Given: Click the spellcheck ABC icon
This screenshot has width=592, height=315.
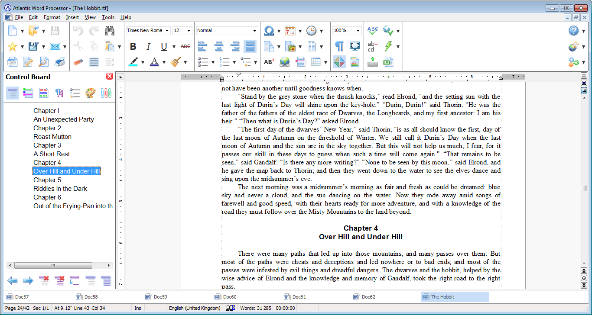Looking at the screenshot, I should pyautogui.click(x=372, y=31).
